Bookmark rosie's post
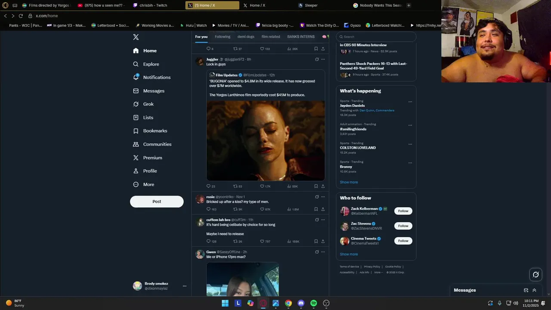 pos(316,209)
